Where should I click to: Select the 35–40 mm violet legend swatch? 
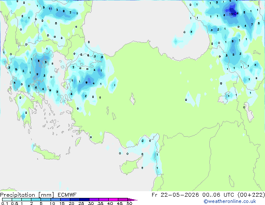tap(104, 200)
